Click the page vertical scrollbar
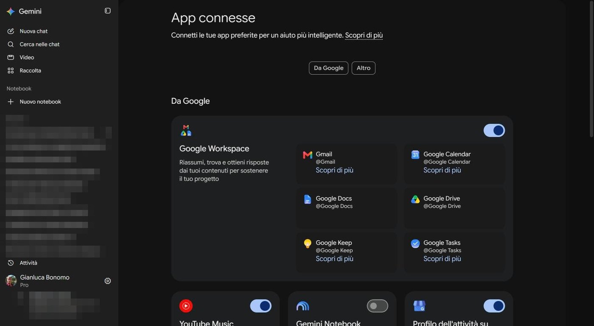 pyautogui.click(x=591, y=70)
